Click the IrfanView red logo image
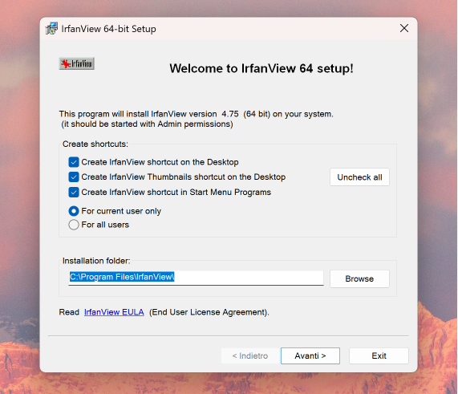The image size is (458, 394). pos(76,63)
